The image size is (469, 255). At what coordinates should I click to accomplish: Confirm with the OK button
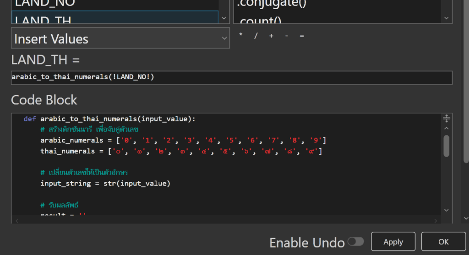point(443,242)
